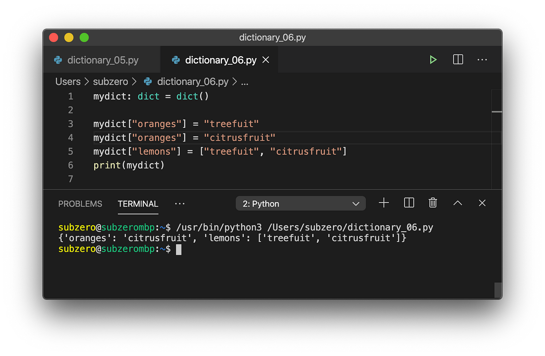
Task: Click the subzero breadcrumb folder
Action: pos(111,81)
